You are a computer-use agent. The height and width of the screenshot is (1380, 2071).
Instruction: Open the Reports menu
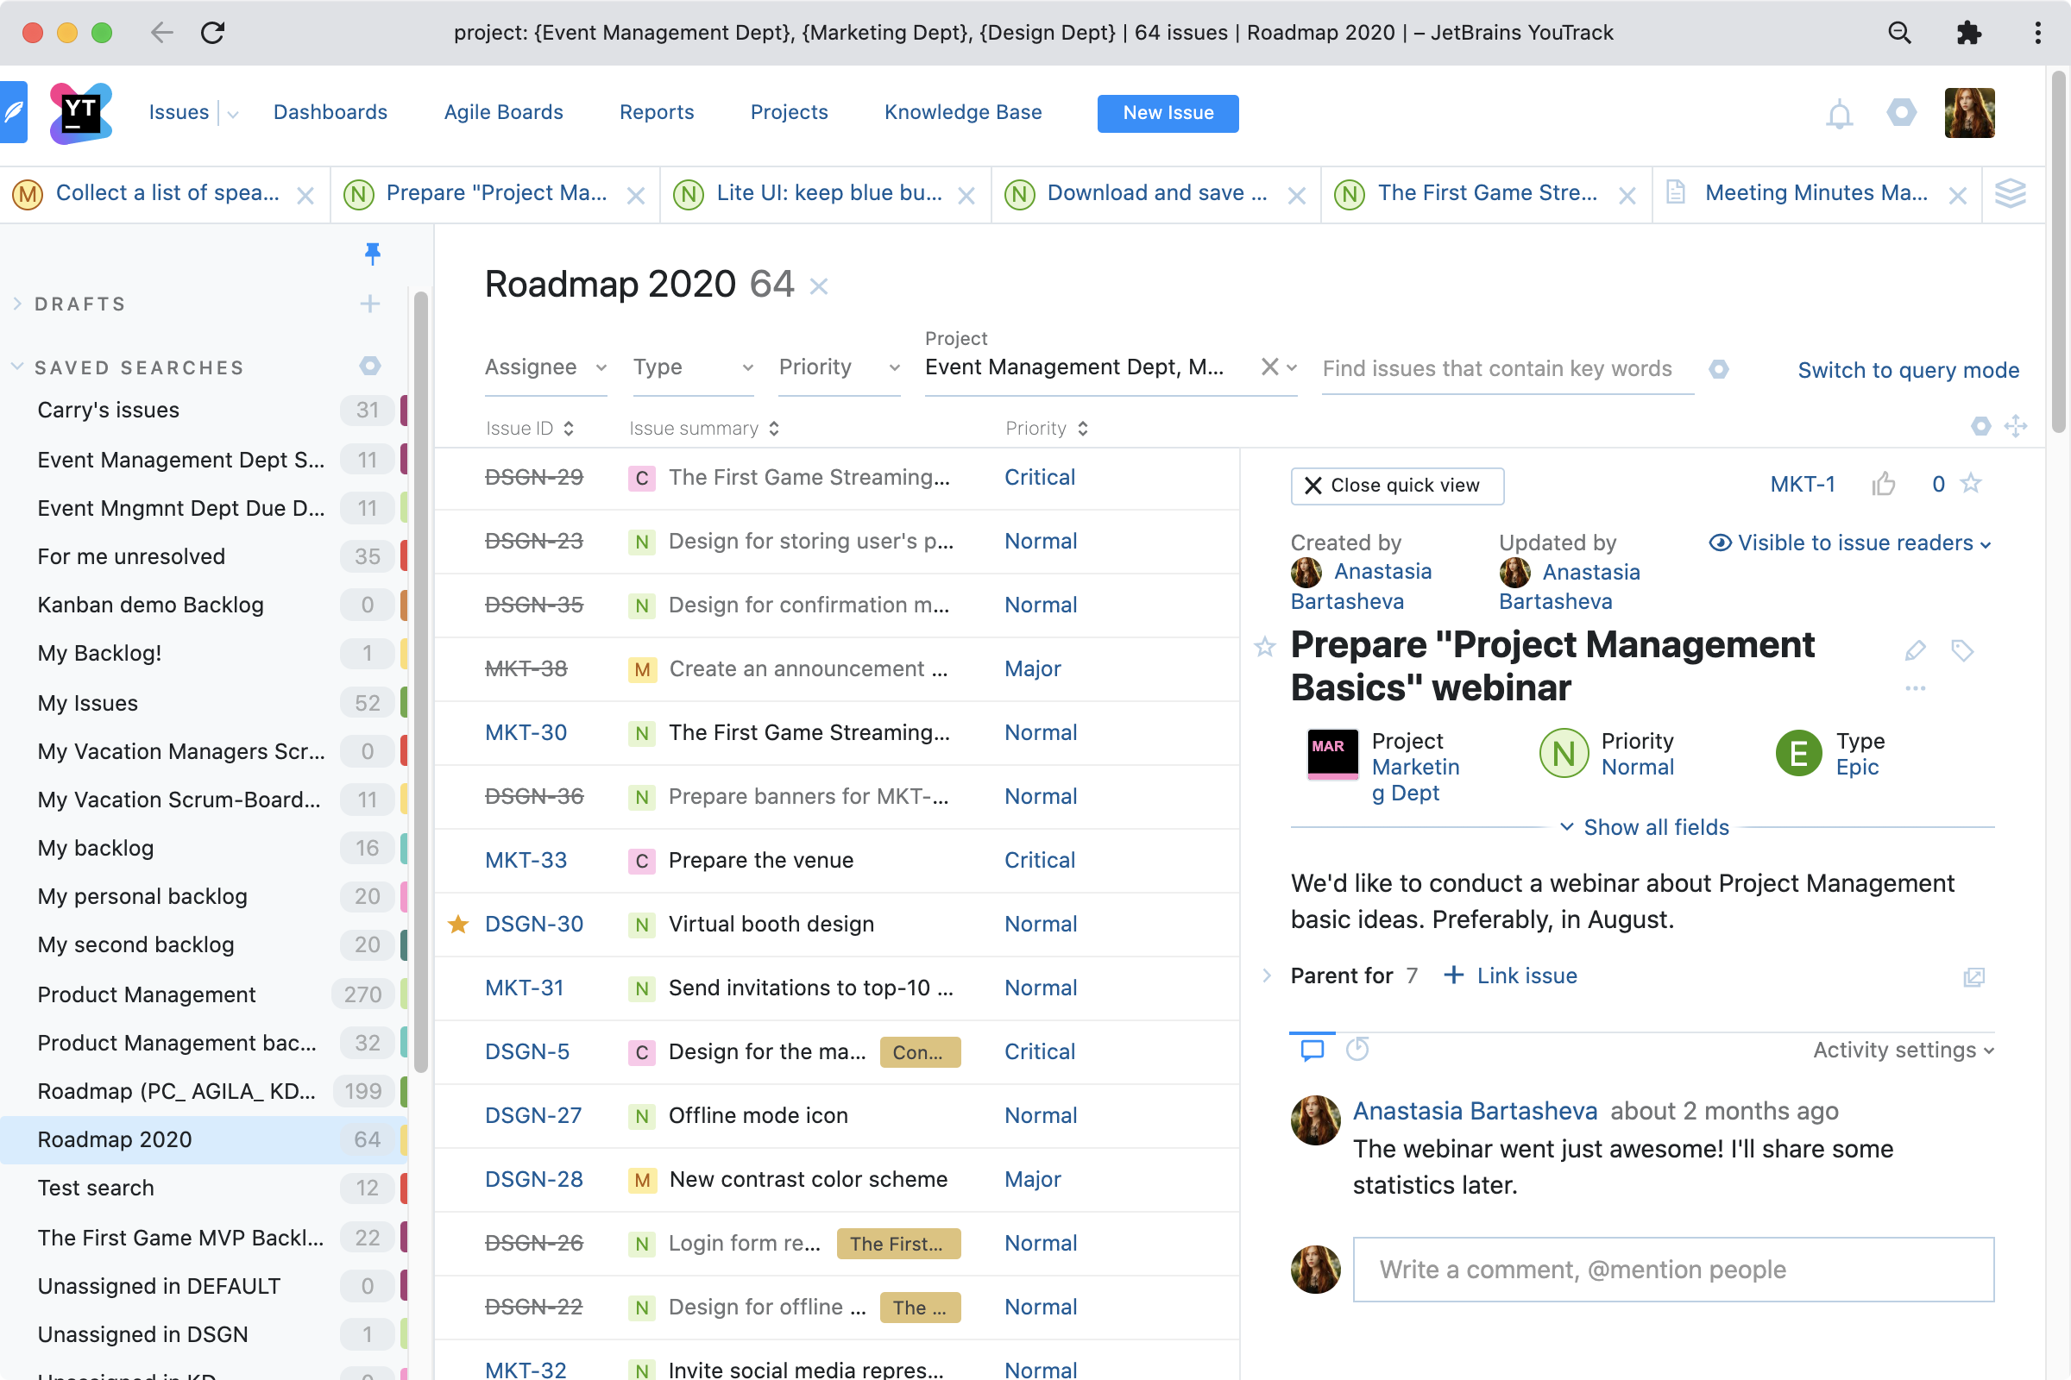pyautogui.click(x=656, y=113)
